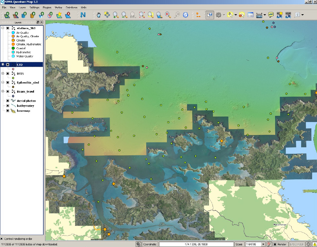
Task: Click the north arrow N plugin icon
Action: 83,15
